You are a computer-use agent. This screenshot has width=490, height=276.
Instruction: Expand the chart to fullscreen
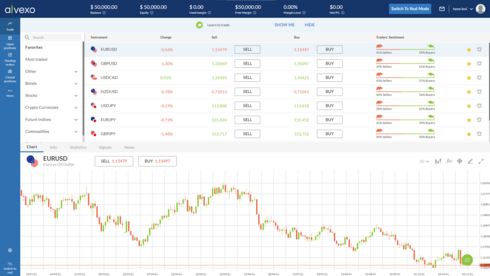[481, 161]
